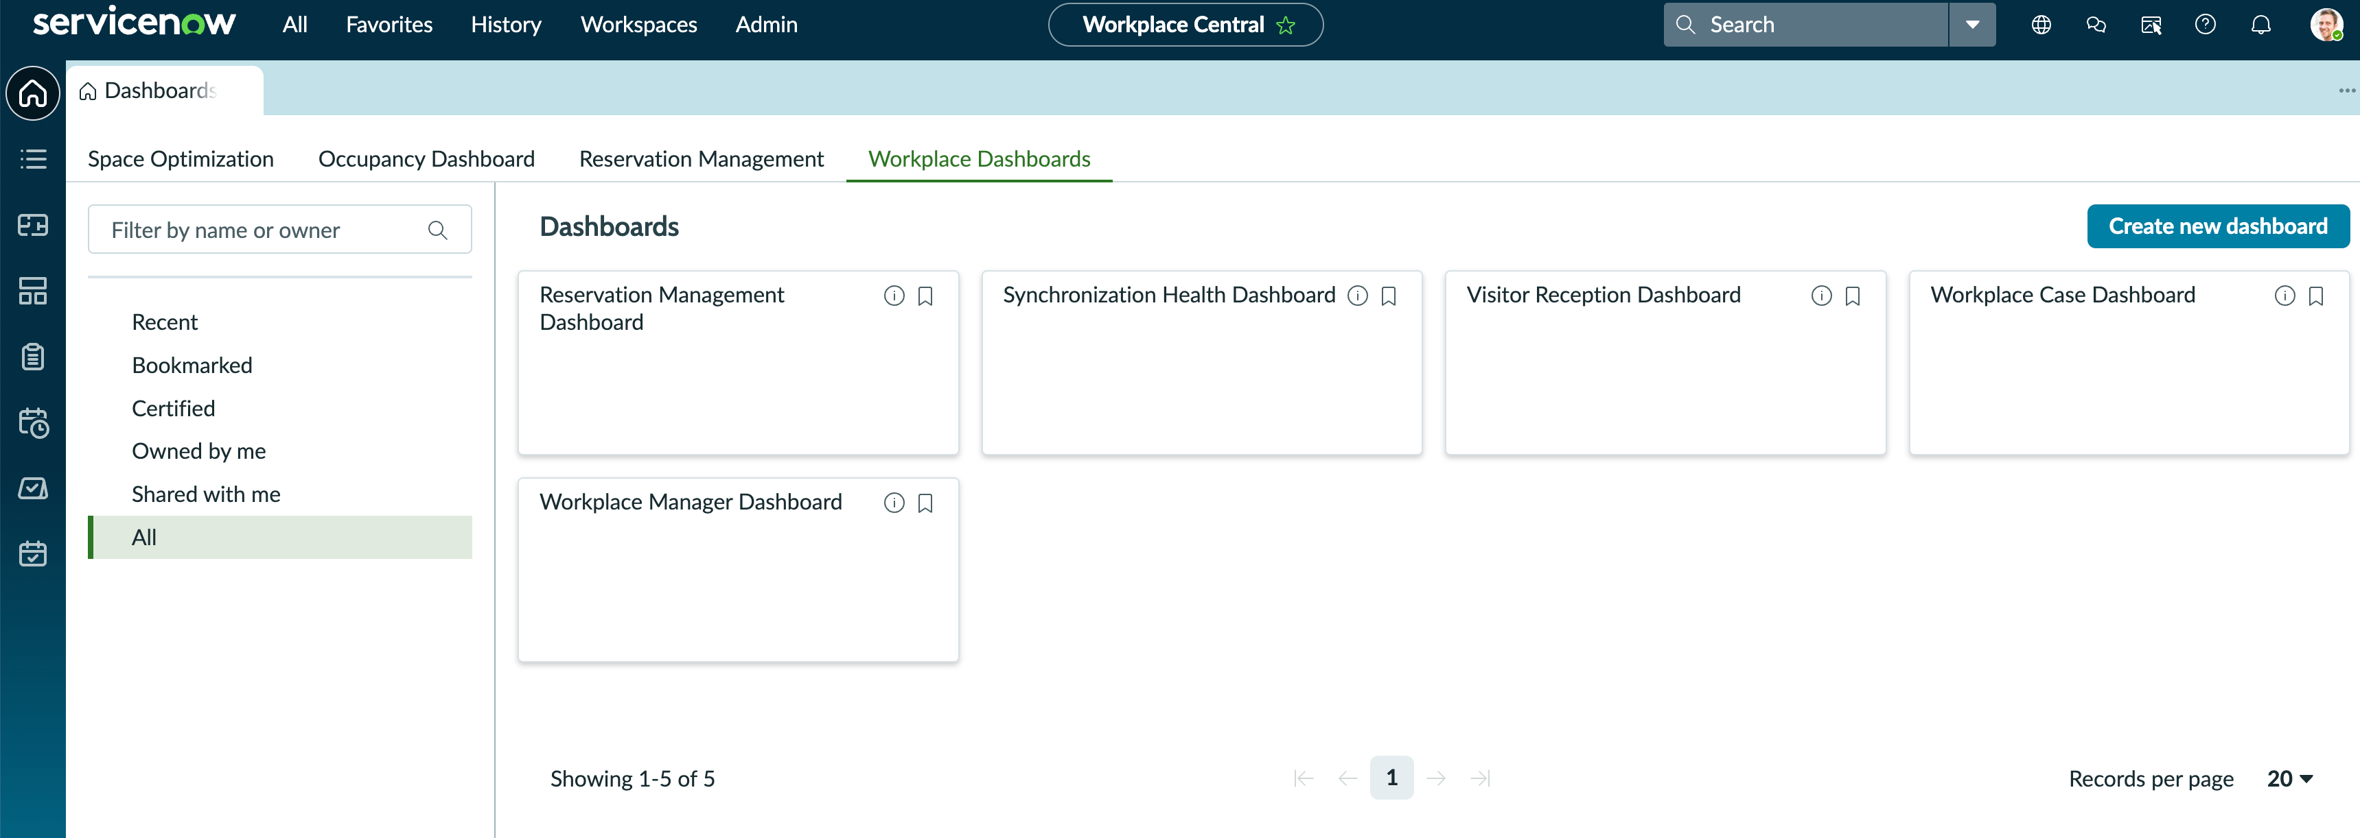Screen dimensions: 2360x838
Task: Filter dashboards by Recent
Action: click(279, 322)
